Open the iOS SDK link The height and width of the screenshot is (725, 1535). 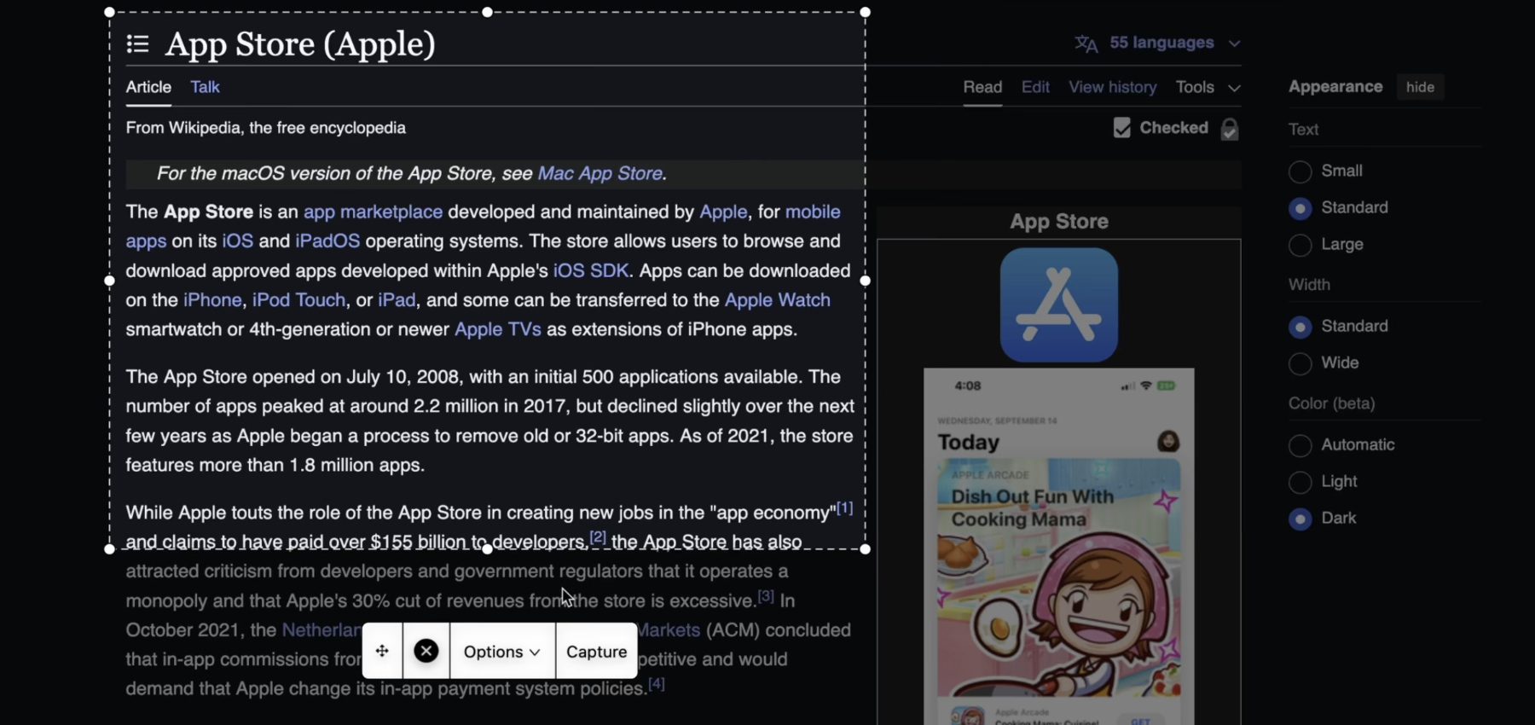click(x=591, y=270)
